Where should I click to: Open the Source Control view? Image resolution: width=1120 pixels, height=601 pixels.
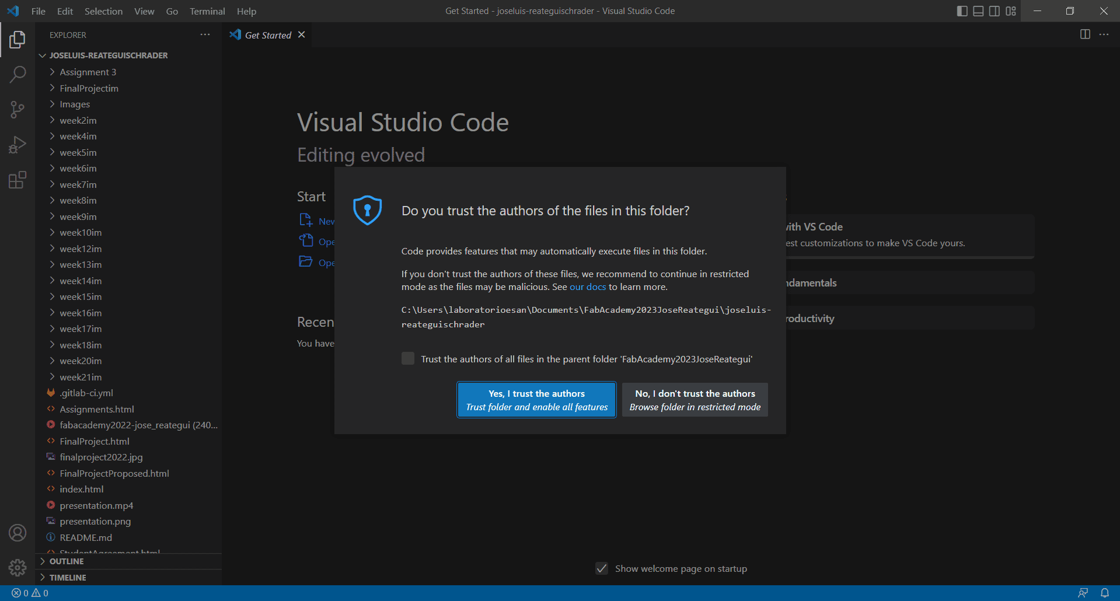(18, 109)
